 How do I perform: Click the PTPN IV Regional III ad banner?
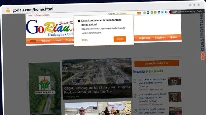tap(45, 89)
